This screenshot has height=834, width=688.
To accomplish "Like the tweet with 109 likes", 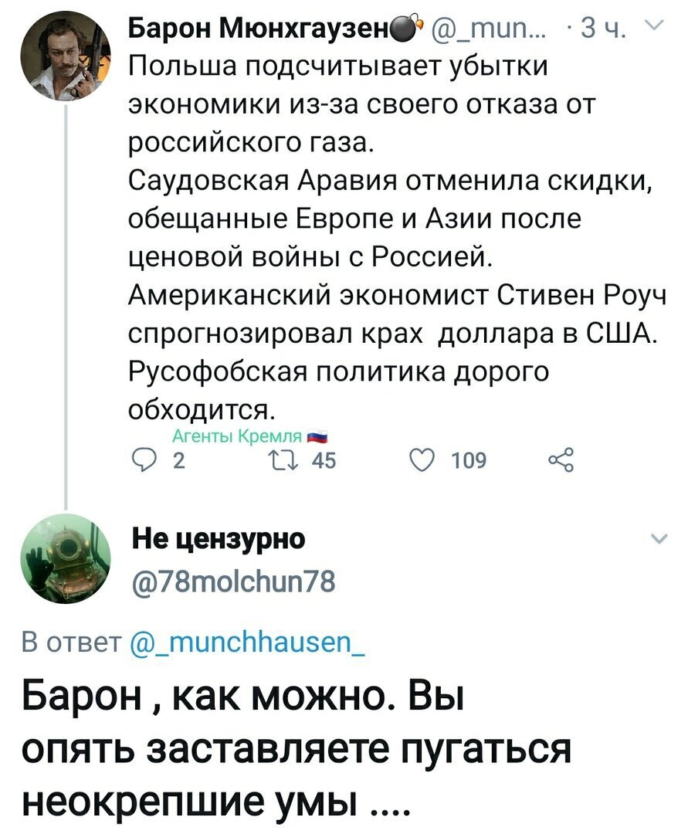I will tap(422, 460).
